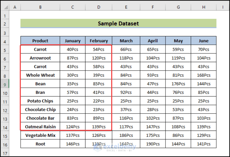
Task: Click the 129Pcs cell for Vegetable Mix
Action: click(x=204, y=135)
